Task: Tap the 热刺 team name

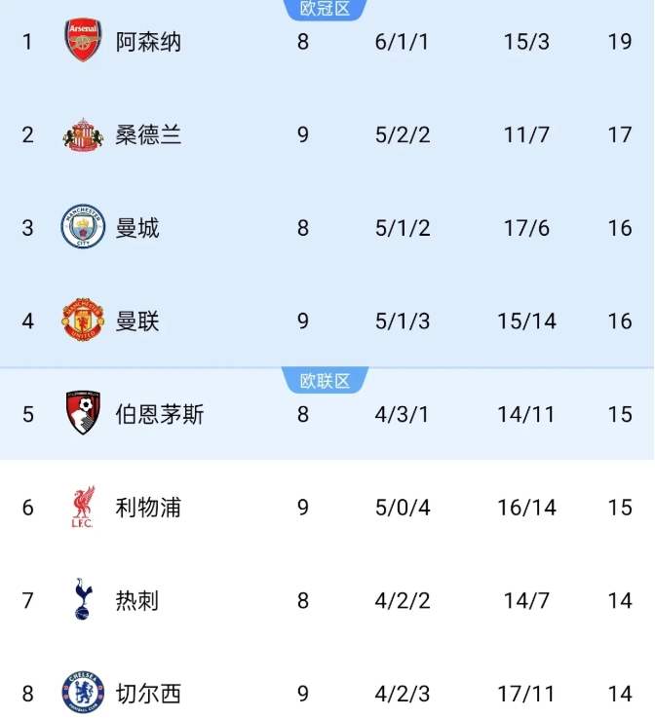Action: coord(137,600)
